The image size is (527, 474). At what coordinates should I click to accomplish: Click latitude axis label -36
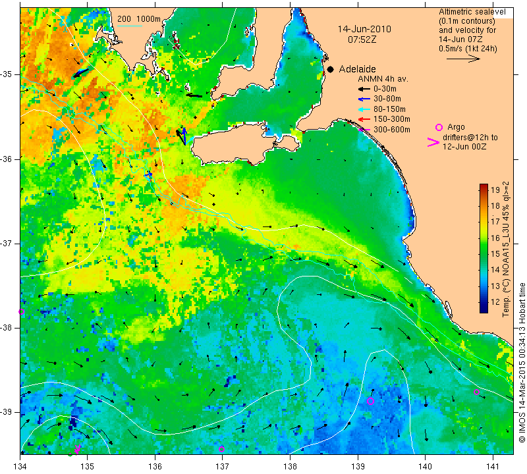(x=7, y=159)
